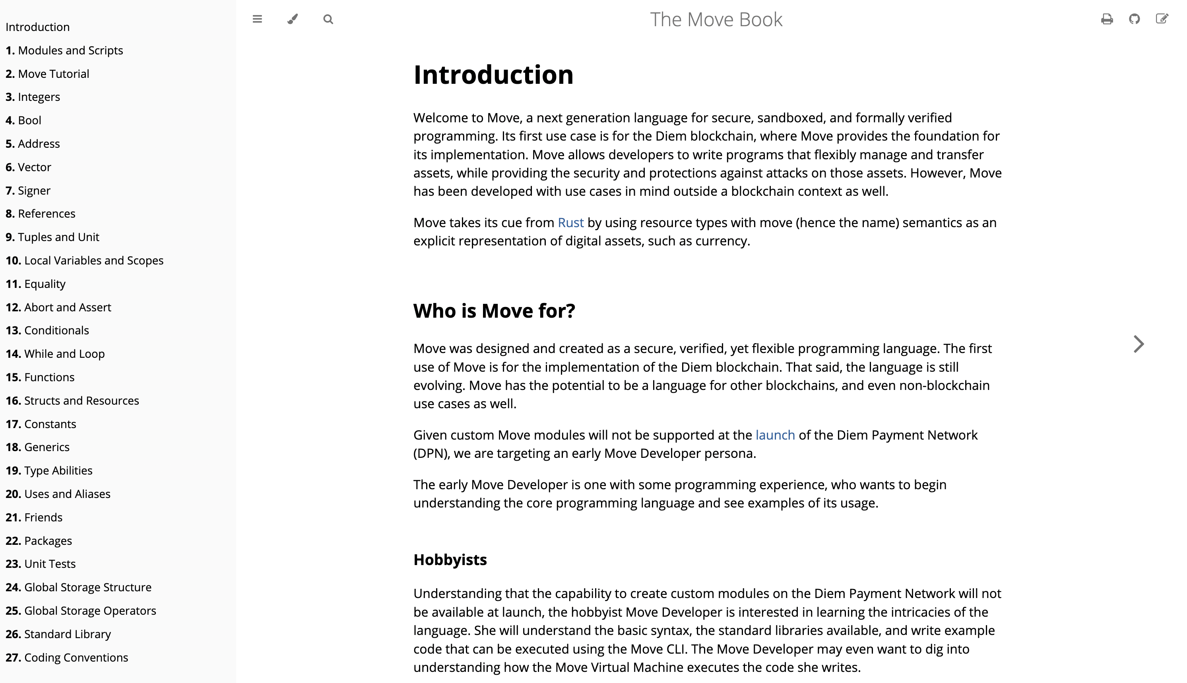This screenshot has width=1187, height=683.
Task: Select chapter 5 Address
Action: (x=33, y=143)
